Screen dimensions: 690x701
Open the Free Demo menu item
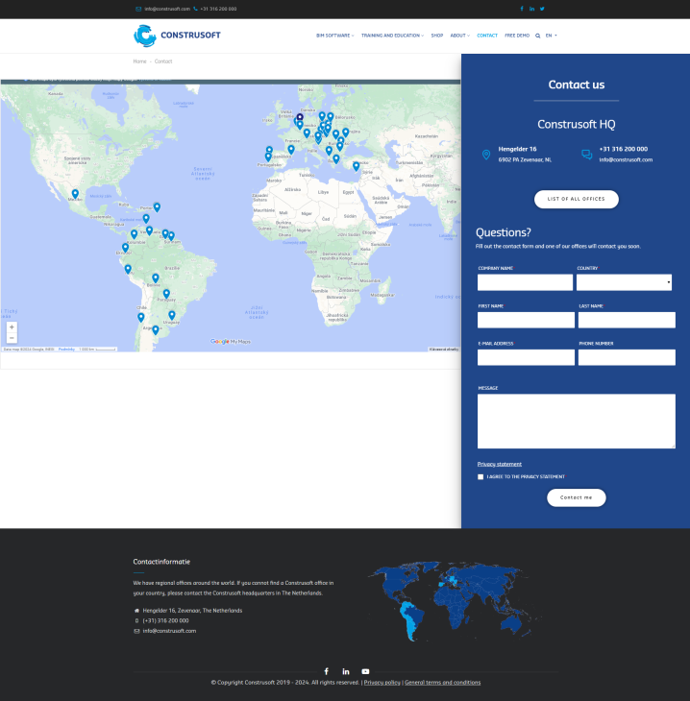tap(517, 36)
